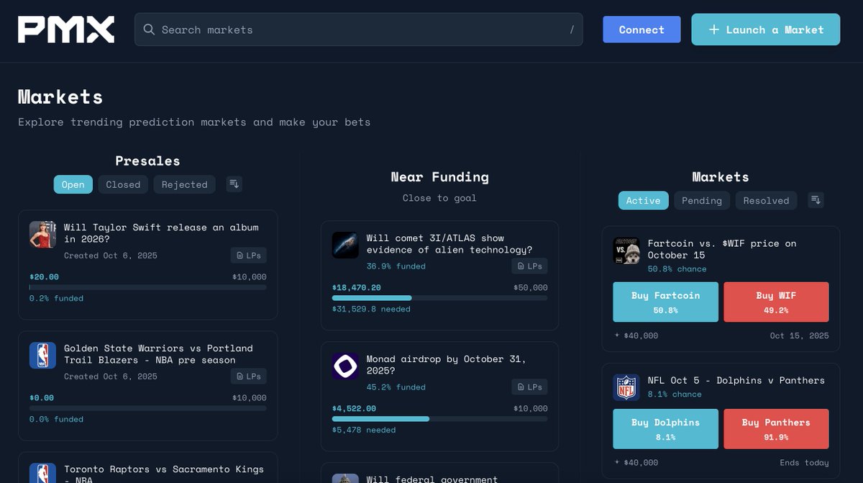The width and height of the screenshot is (863, 483).
Task: Click the Ends today label
Action: point(804,463)
